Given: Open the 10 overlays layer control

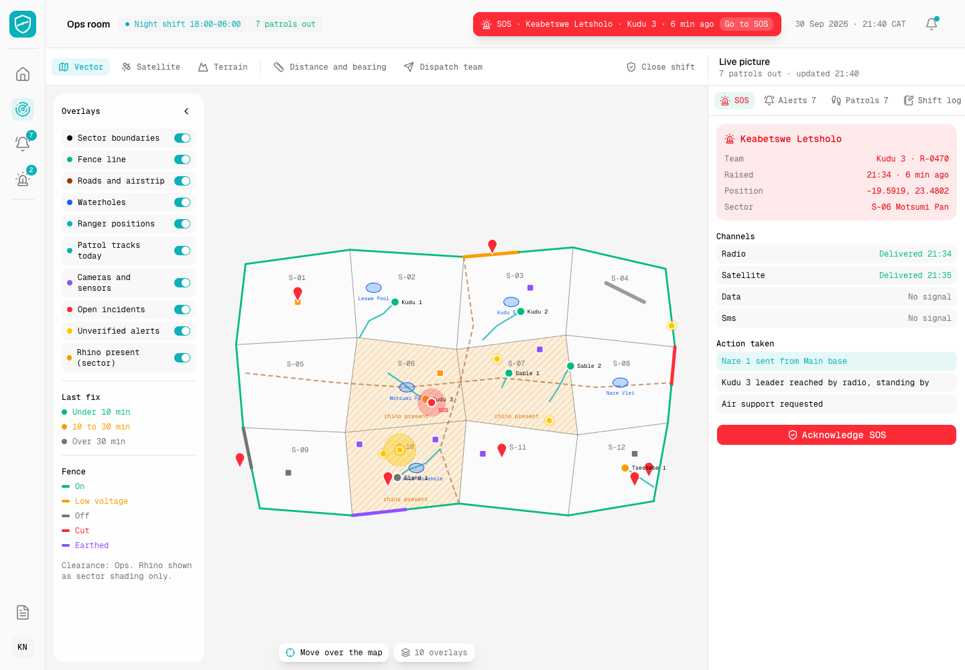Looking at the screenshot, I should [x=434, y=653].
